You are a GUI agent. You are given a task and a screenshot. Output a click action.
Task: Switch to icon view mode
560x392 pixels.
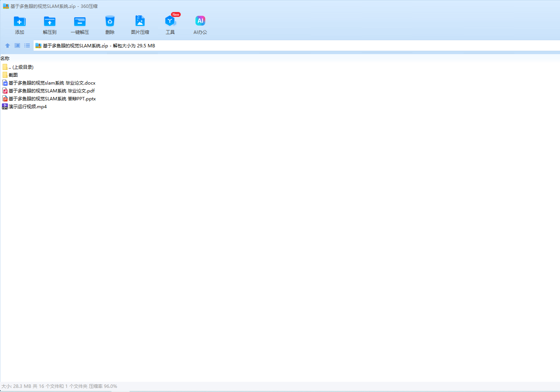click(17, 45)
